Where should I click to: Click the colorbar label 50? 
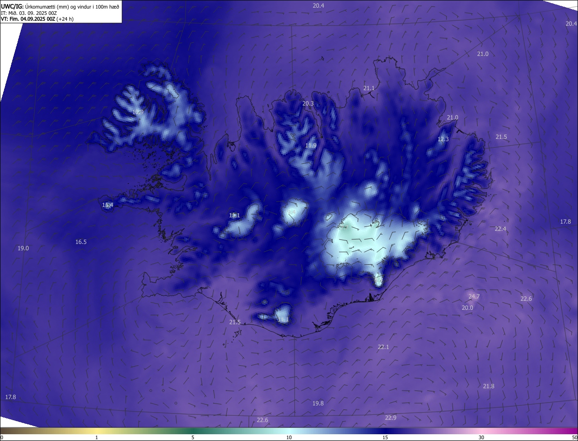pyautogui.click(x=574, y=438)
